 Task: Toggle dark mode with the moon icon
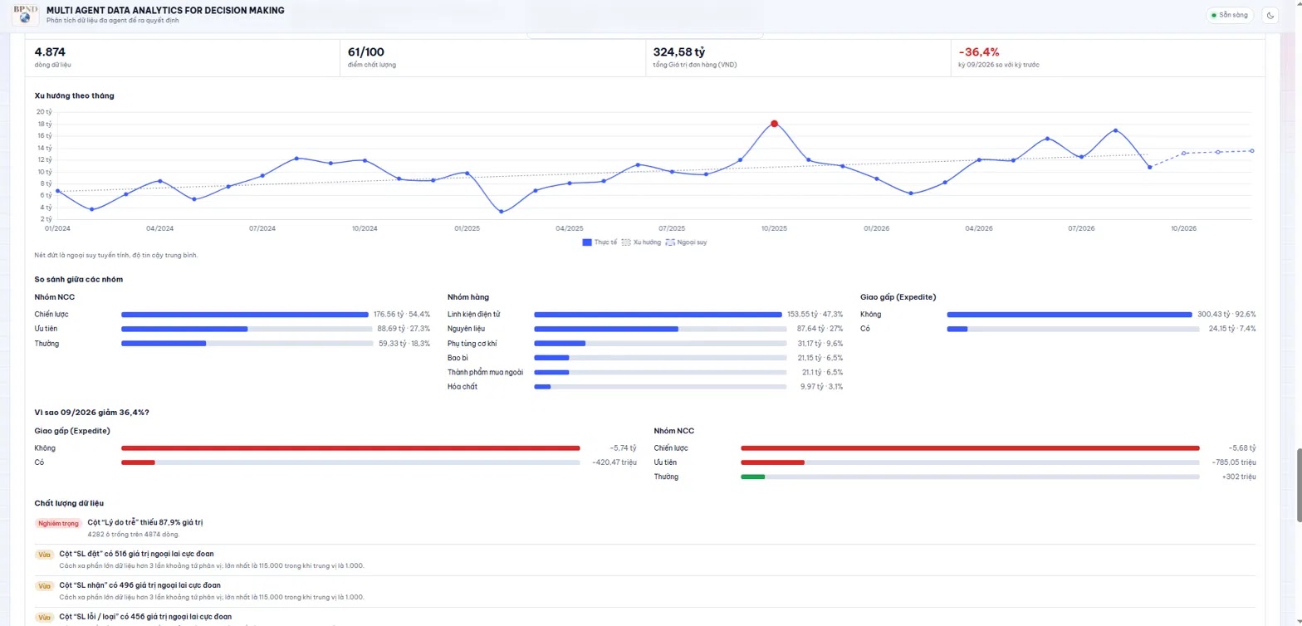pyautogui.click(x=1270, y=15)
